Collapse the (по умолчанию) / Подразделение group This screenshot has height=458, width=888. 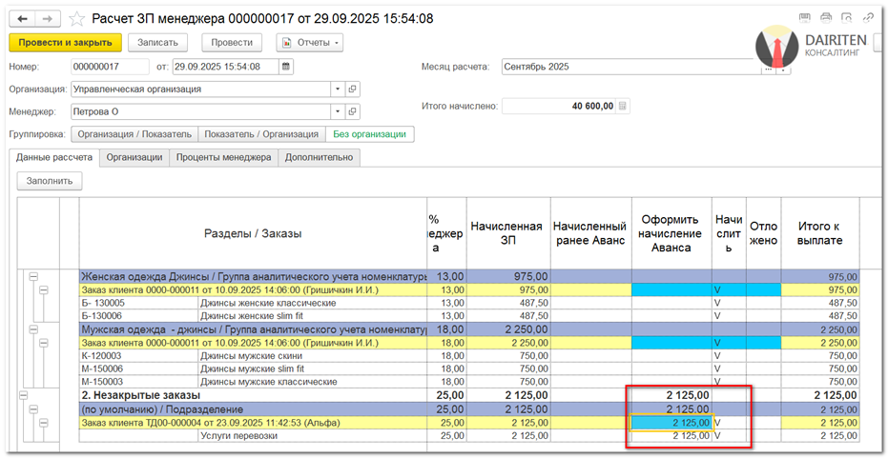coord(32,408)
